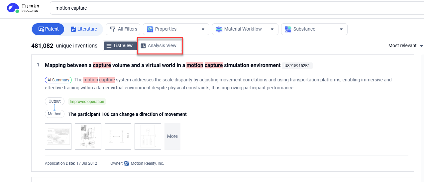Click the funnel icon in All Filters
Viewport: 424px width, 182px height.
click(113, 29)
